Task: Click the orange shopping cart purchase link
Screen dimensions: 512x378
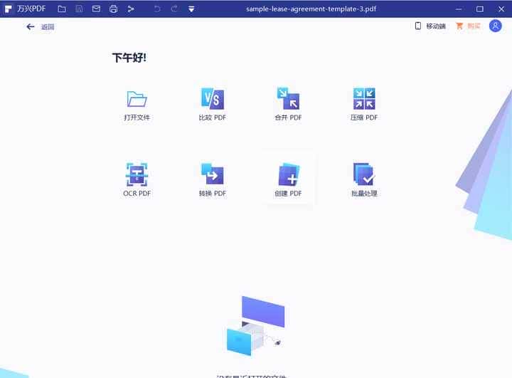Action: pyautogui.click(x=468, y=26)
